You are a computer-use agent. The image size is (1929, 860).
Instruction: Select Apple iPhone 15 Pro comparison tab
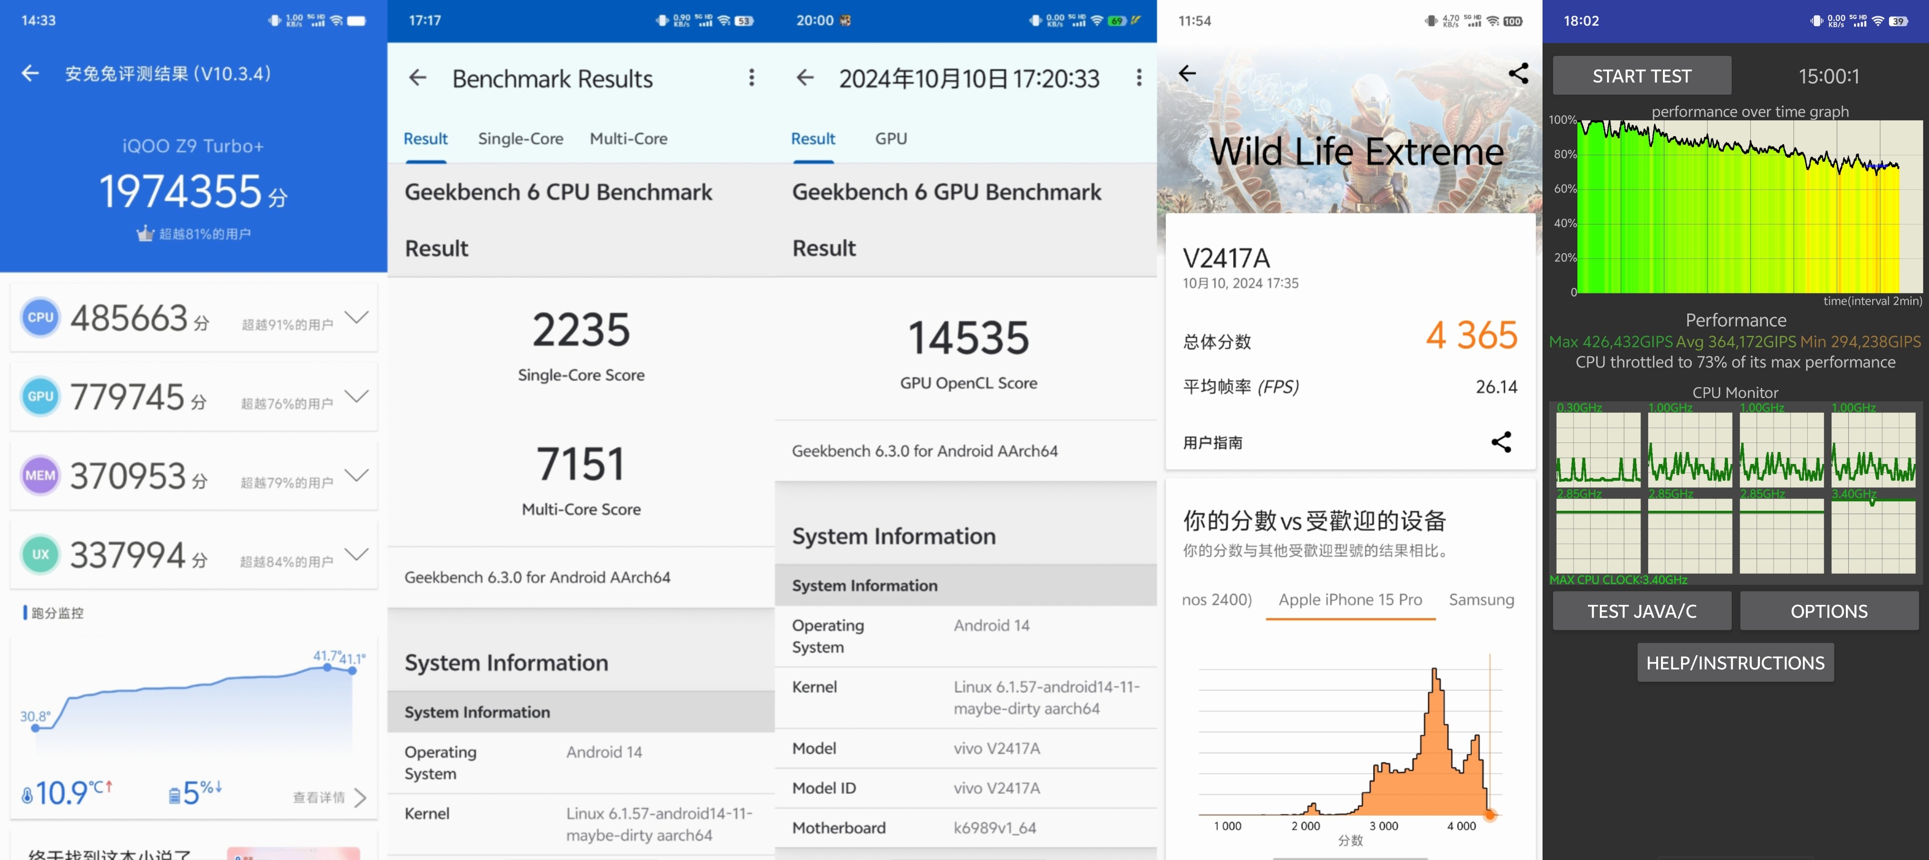tap(1350, 599)
